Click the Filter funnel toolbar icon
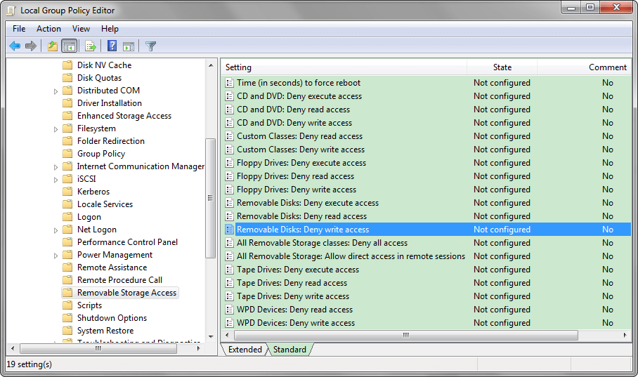 coord(150,46)
